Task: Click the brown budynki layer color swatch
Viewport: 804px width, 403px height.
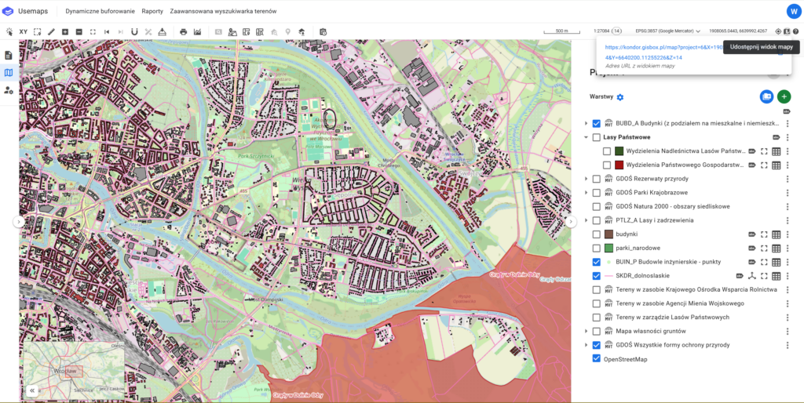Action: [608, 234]
